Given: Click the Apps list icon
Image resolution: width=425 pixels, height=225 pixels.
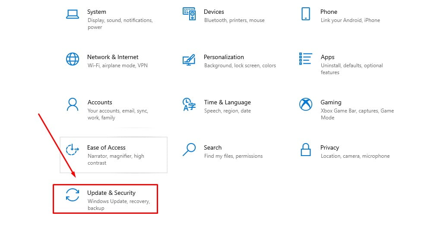Looking at the screenshot, I should pyautogui.click(x=305, y=59).
